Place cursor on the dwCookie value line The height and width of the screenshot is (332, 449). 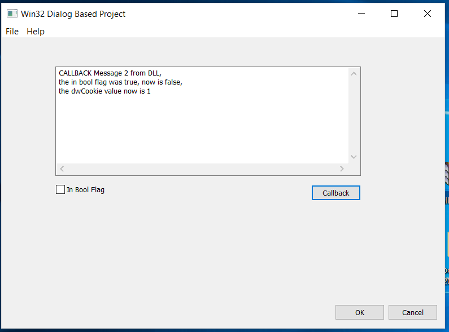[x=104, y=91]
